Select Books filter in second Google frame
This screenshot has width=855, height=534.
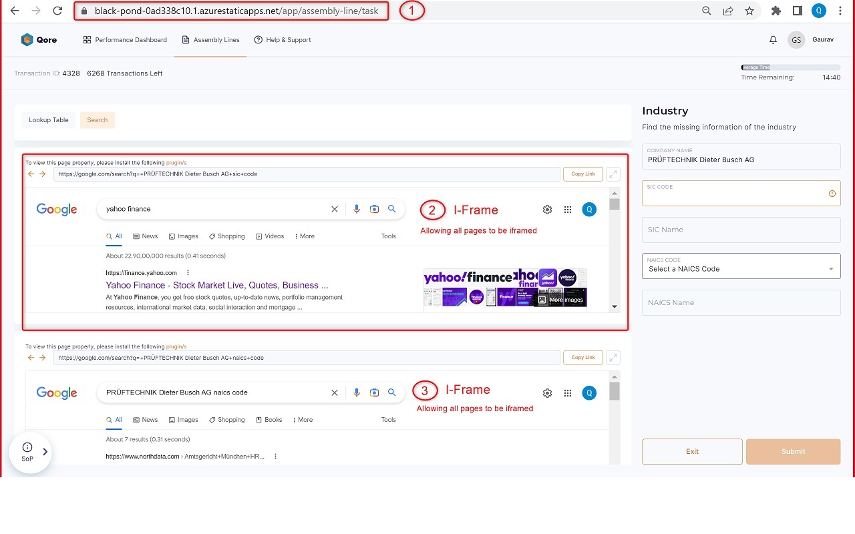pyautogui.click(x=269, y=420)
